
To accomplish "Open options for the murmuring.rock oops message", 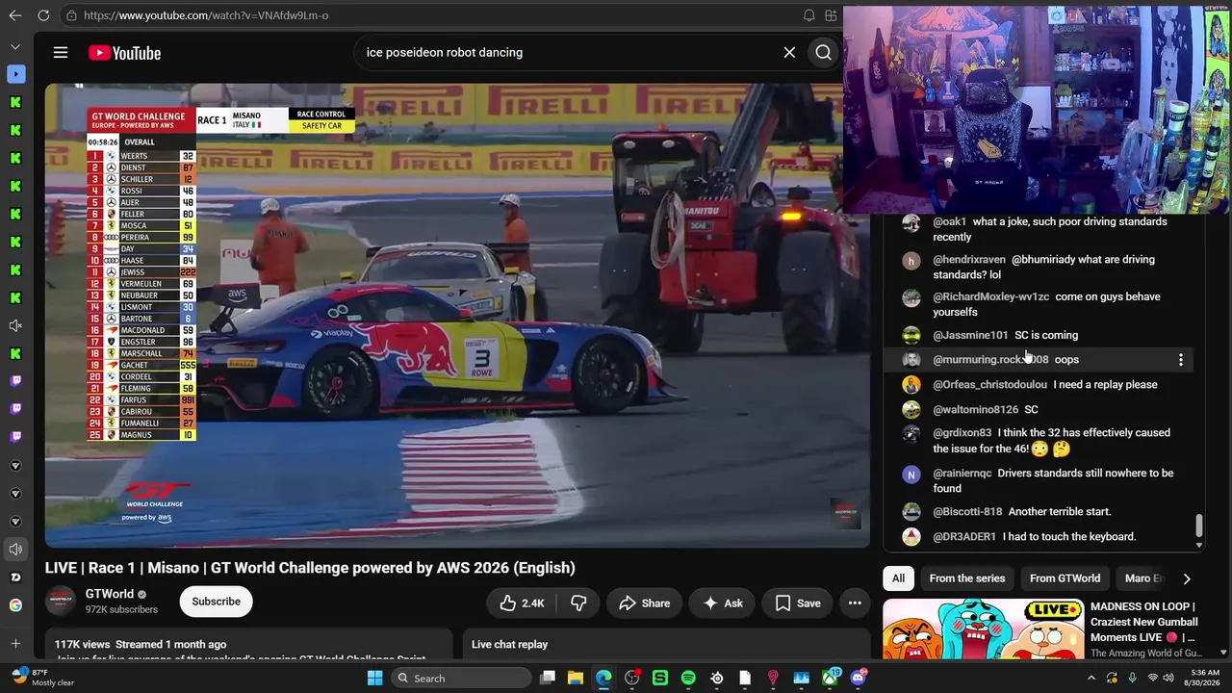I will coord(1181,360).
